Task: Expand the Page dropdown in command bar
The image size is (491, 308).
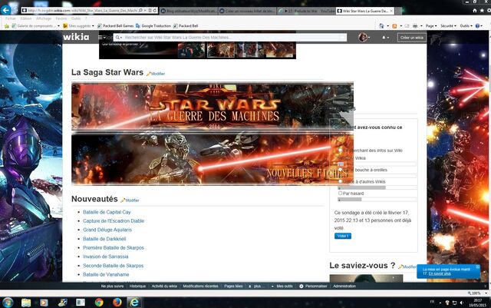Action: click(431, 25)
